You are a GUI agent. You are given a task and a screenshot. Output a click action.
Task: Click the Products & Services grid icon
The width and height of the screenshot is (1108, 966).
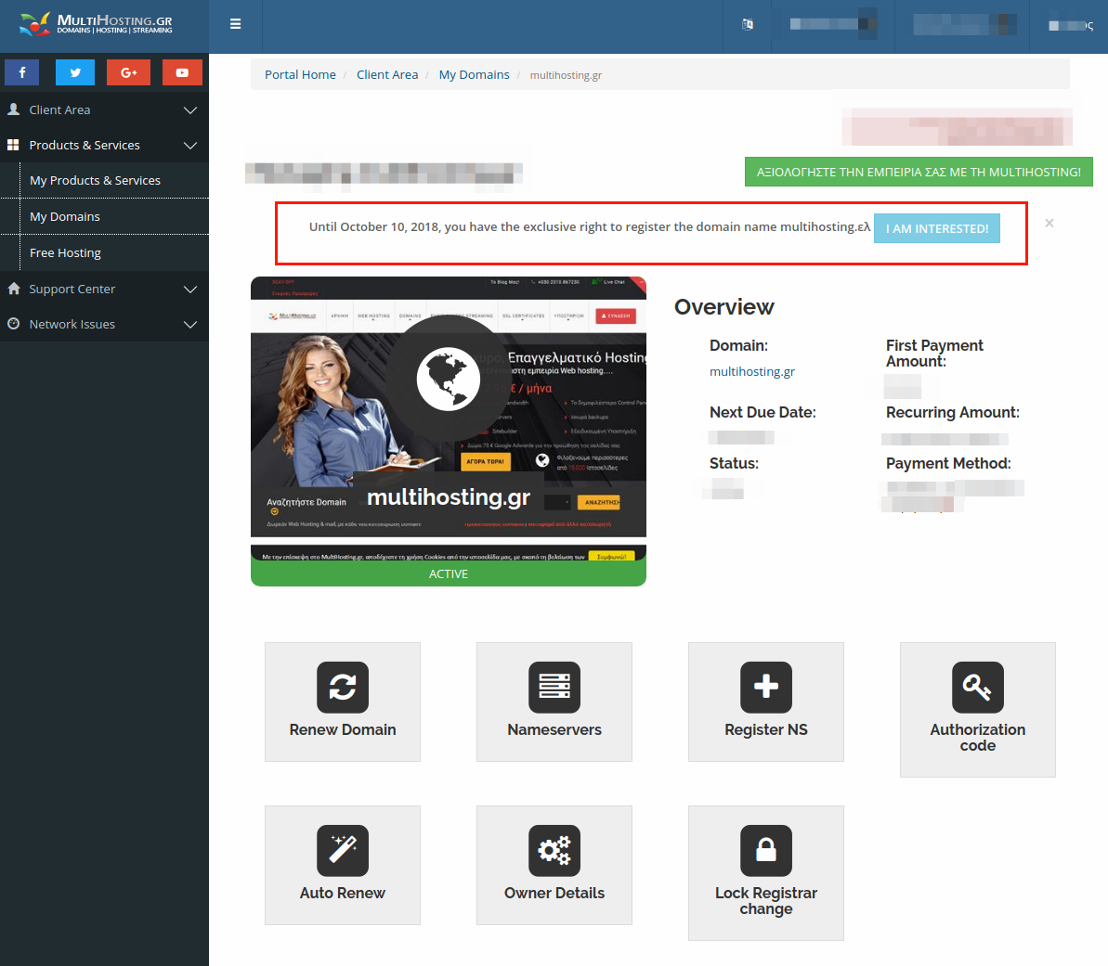tap(13, 145)
